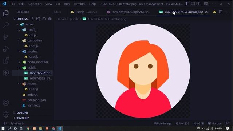Open the Search view in activity bar
The width and height of the screenshot is (233, 131).
[6, 25]
